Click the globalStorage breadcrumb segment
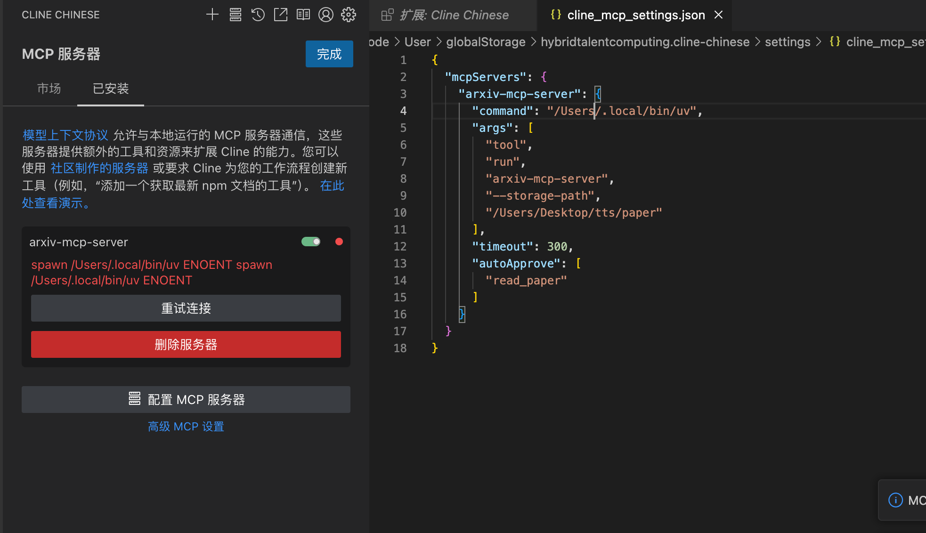 click(486, 42)
